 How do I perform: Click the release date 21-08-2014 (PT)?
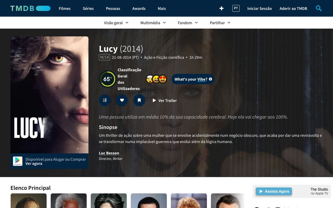coord(125,57)
